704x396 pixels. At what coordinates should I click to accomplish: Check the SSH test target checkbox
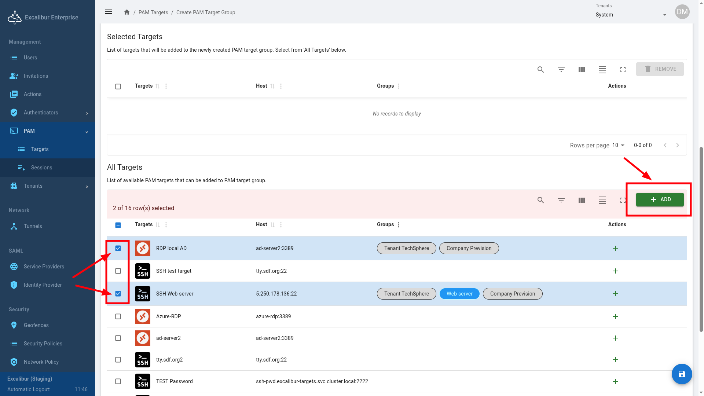coord(118,271)
